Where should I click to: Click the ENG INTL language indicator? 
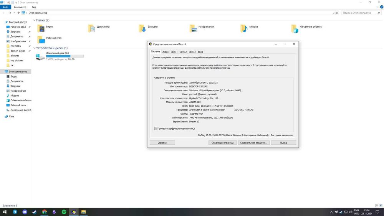(356, 212)
